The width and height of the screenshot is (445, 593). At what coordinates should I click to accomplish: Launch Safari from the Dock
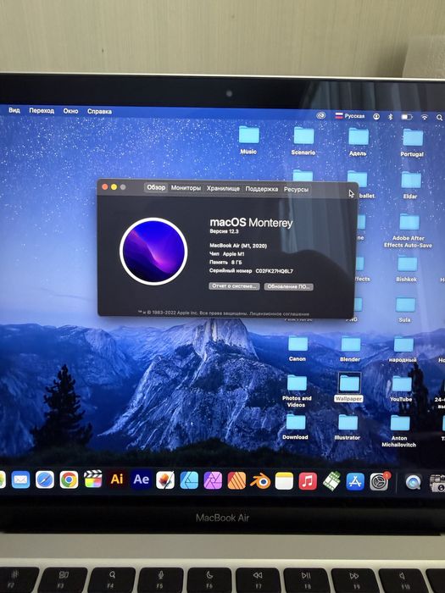click(45, 480)
